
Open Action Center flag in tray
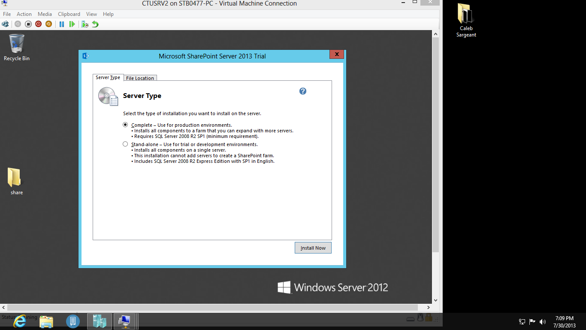(x=532, y=321)
